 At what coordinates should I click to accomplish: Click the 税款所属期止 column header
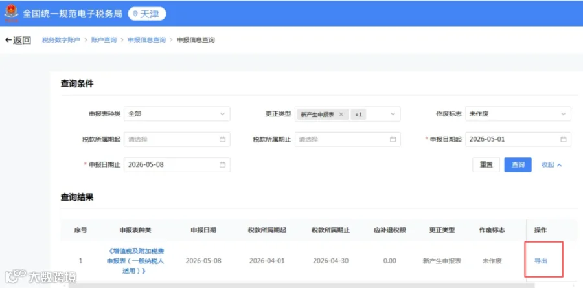point(330,230)
